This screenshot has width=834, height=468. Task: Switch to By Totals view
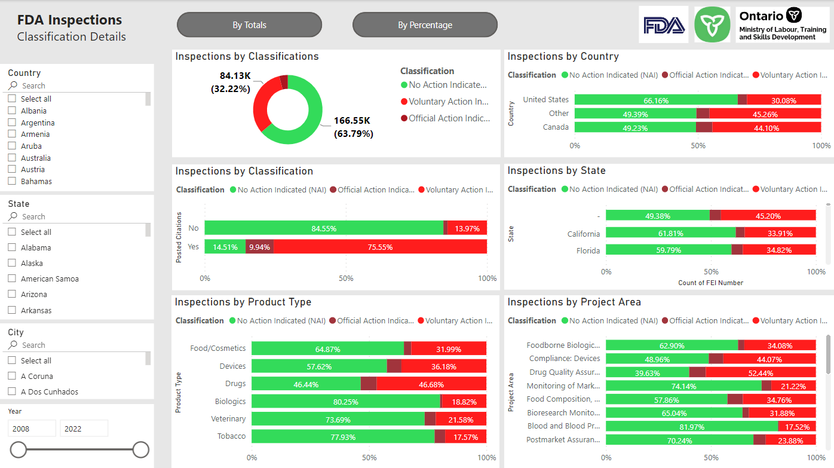[x=249, y=25]
